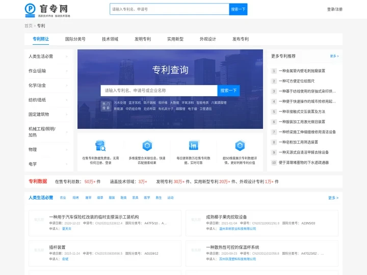Viewport: 367px width, 275px height.
Task: Select the 外观设计 tab
Action: 208,39
